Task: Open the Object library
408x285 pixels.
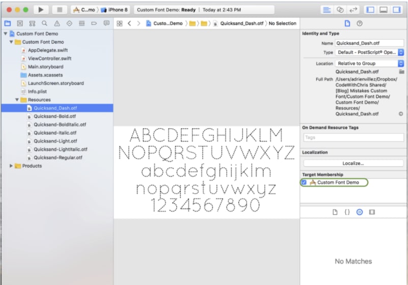Action: click(359, 212)
